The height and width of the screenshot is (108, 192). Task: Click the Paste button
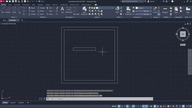pos(176,10)
